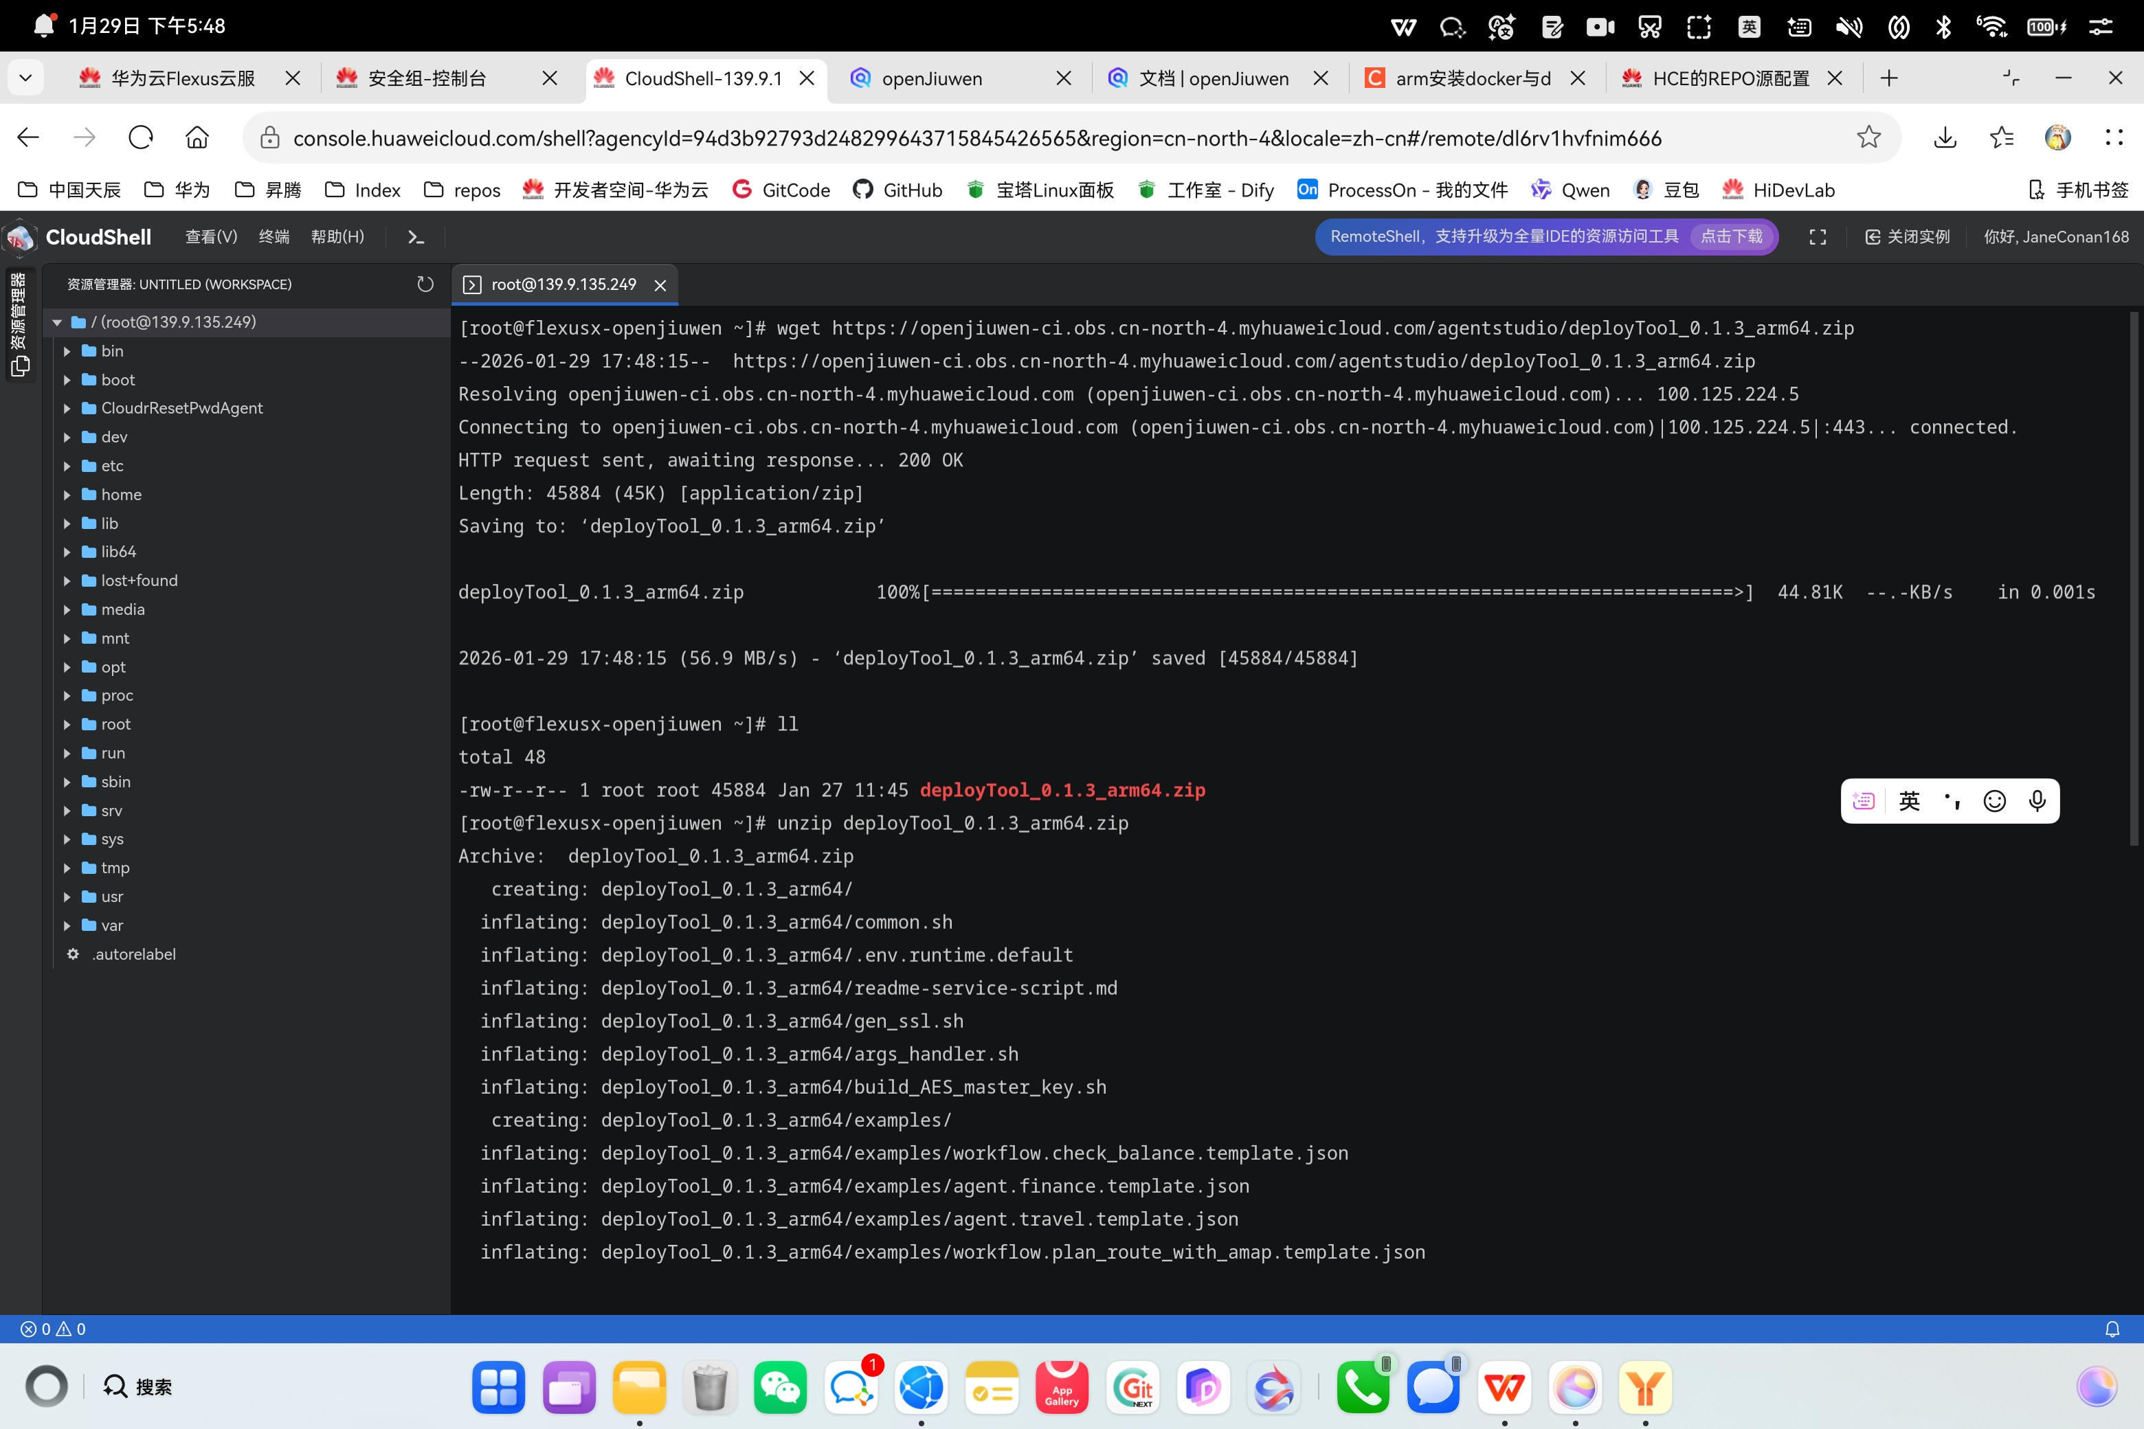Open new terminal via prompt icon
This screenshot has height=1429, width=2144.
[x=416, y=237]
